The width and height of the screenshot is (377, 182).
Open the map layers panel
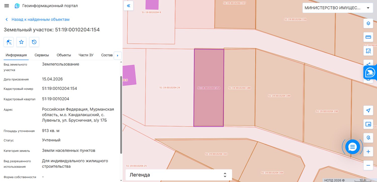(368, 23)
